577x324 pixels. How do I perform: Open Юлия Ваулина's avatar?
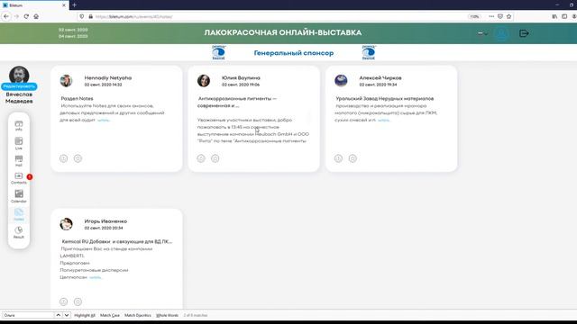204,81
